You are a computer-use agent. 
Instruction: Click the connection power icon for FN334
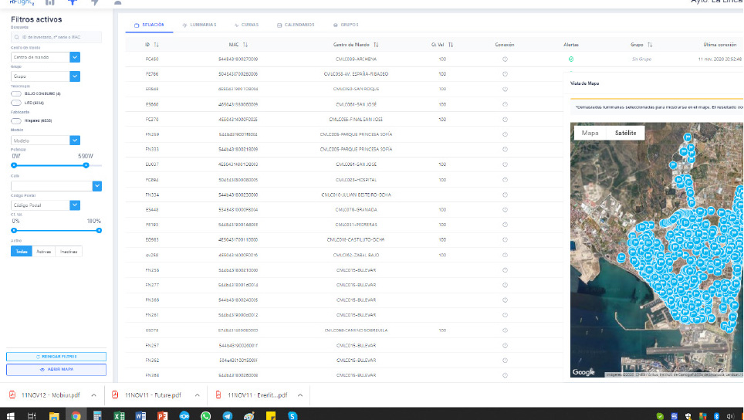tap(505, 195)
